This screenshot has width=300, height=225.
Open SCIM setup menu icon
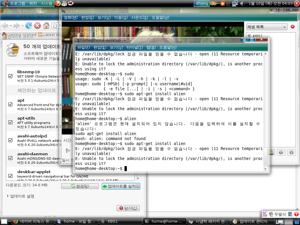coord(290,214)
